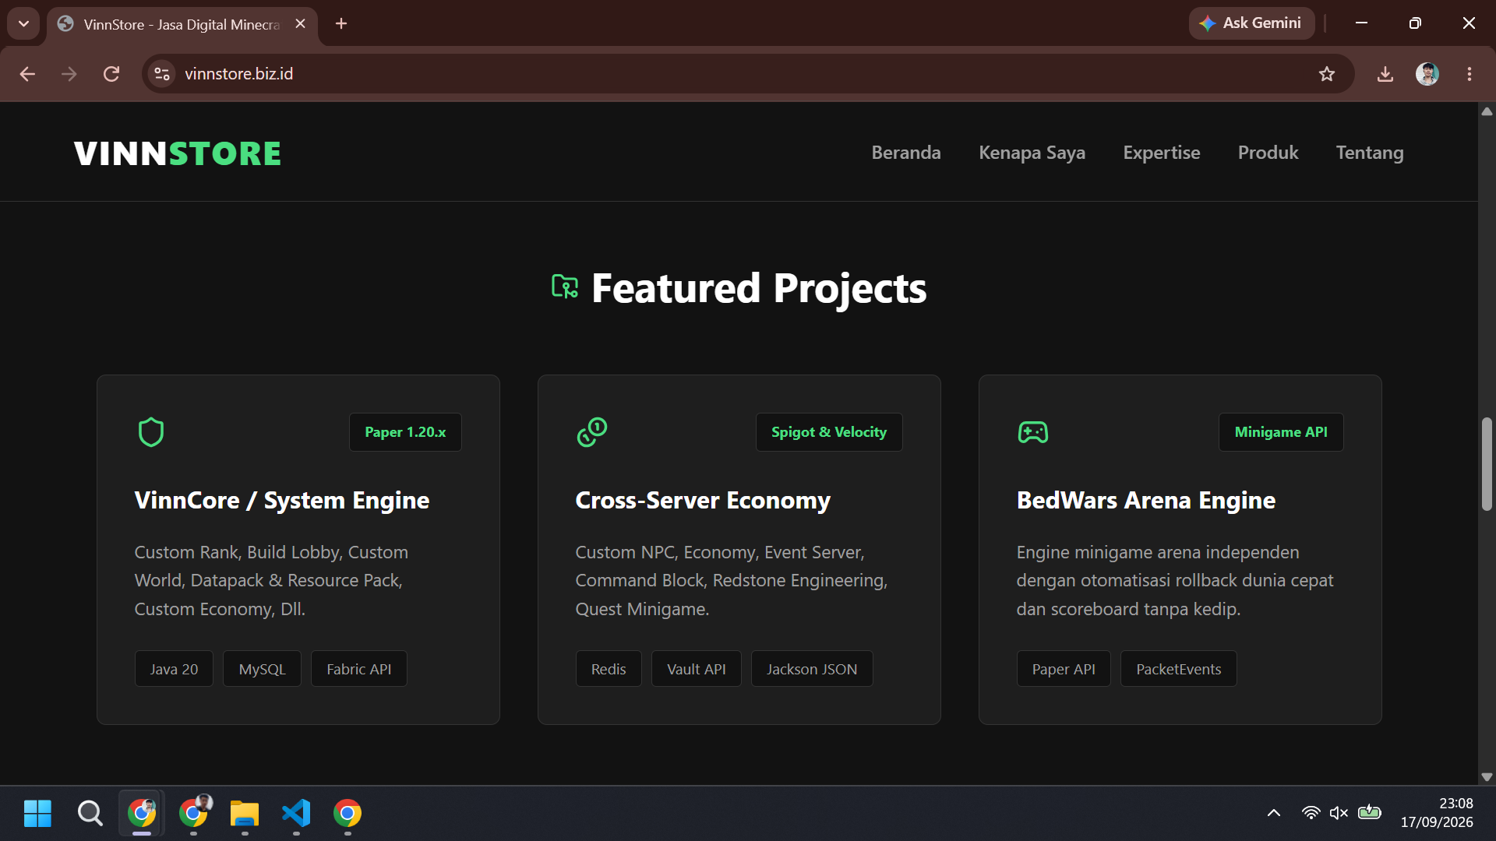Open the Chrome three-dot menu
1496x841 pixels.
point(1470,74)
